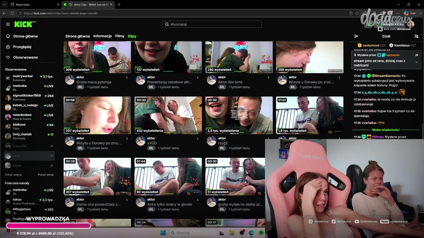Open File Explorer from the taskbar
The width and height of the screenshot is (424, 238).
pos(232,233)
